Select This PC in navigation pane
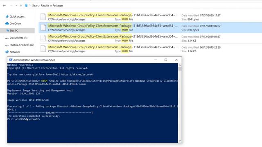The height and width of the screenshot is (147, 262). [14, 31]
